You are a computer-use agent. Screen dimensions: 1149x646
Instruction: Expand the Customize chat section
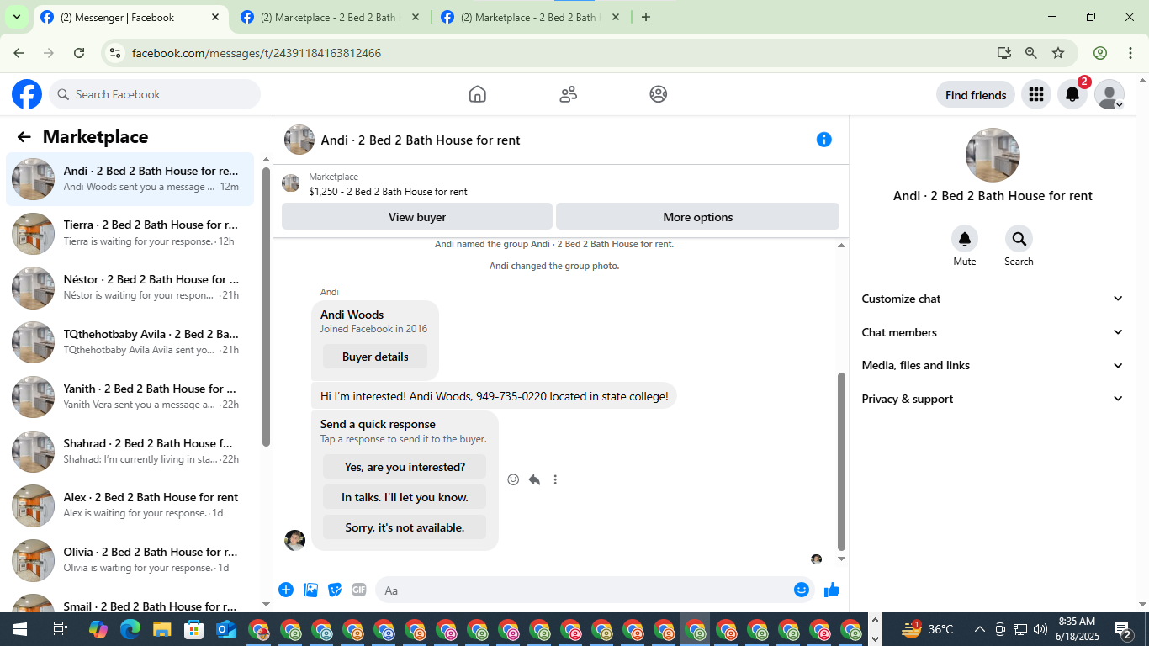click(993, 299)
